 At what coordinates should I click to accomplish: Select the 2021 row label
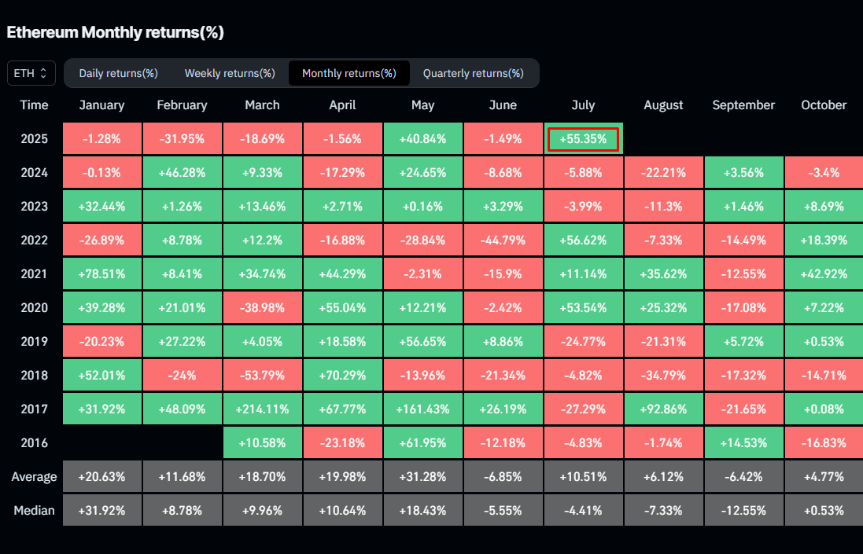tap(34, 273)
